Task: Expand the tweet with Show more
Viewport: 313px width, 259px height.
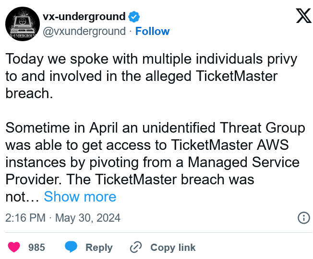Action: click(x=80, y=197)
